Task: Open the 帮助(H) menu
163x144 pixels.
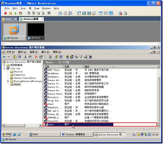Action: (x=57, y=52)
